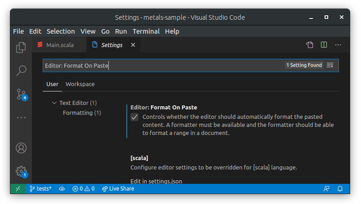Open the Search view in activity bar
The height and width of the screenshot is (204, 361).
coord(21,70)
